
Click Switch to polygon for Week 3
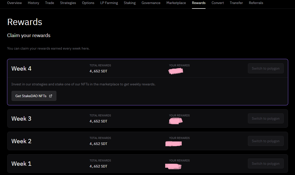[x=266, y=118]
